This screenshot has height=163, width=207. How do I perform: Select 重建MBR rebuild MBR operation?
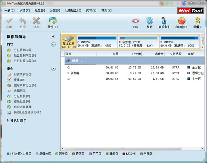pos(19,80)
